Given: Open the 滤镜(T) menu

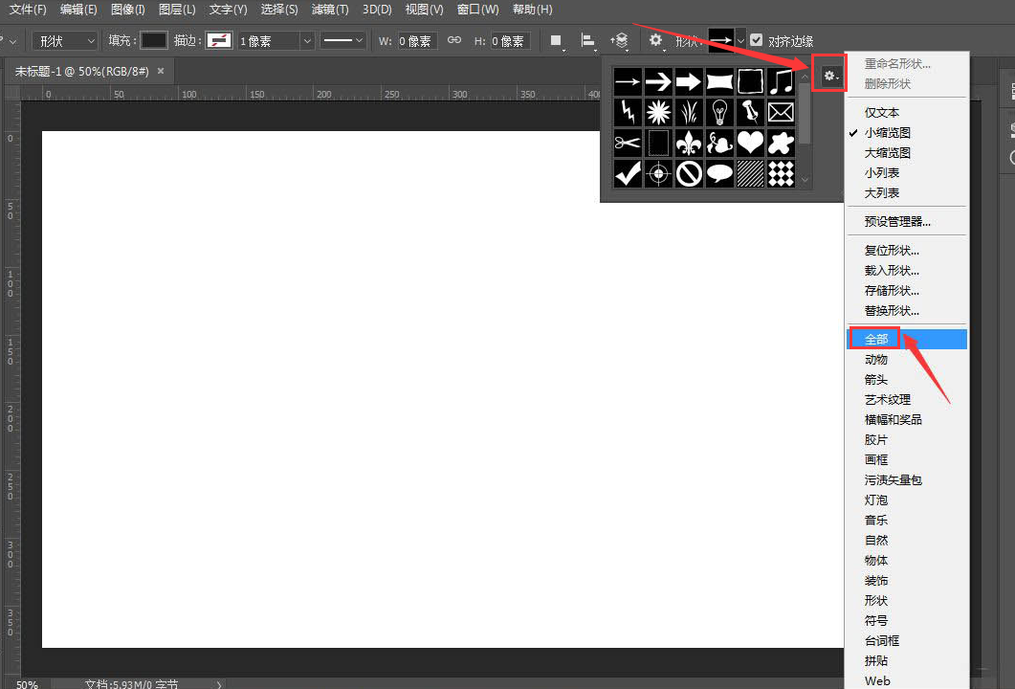Looking at the screenshot, I should coord(329,10).
